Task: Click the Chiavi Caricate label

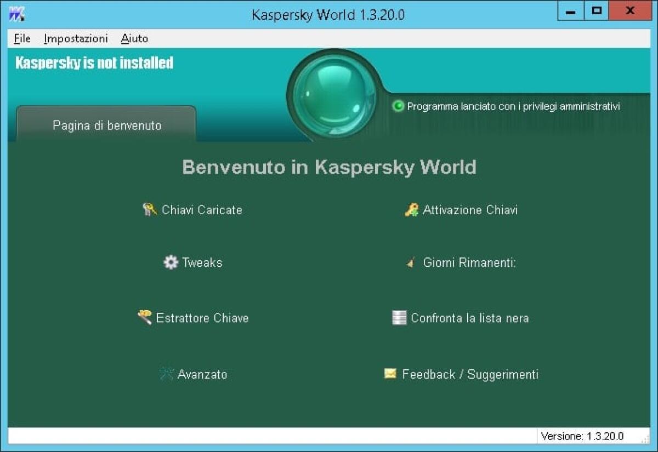Action: 202,210
